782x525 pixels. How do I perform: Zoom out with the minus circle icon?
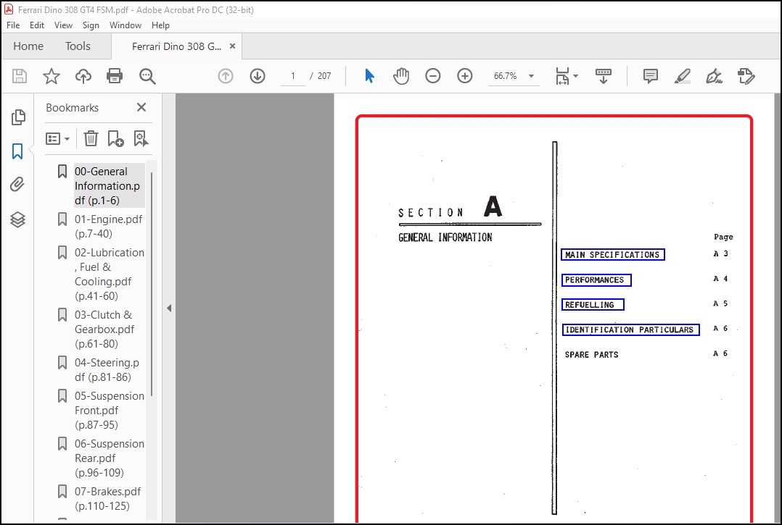[433, 76]
